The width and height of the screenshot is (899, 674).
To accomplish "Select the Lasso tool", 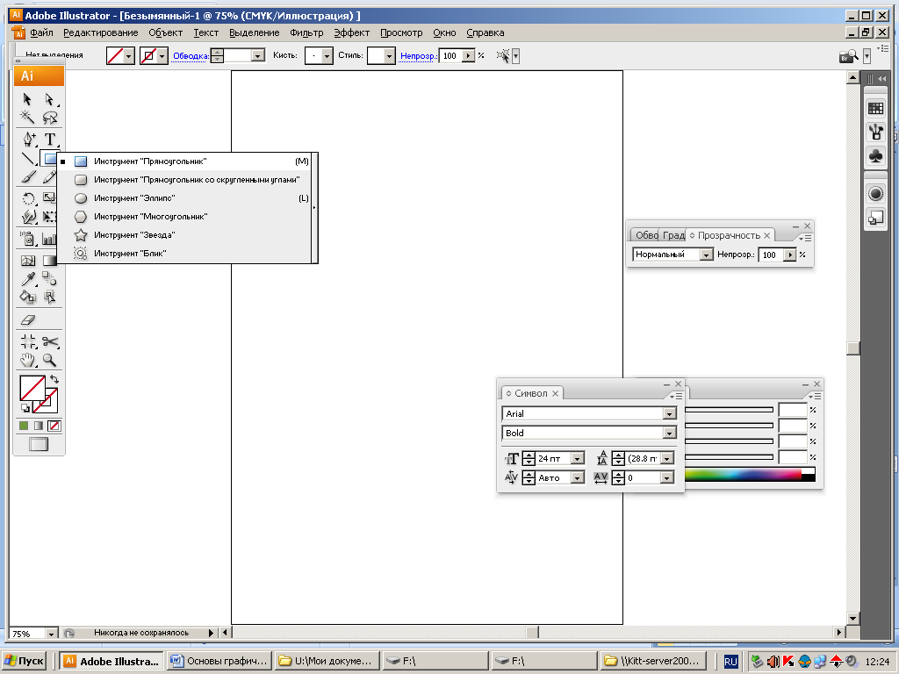I will coord(50,118).
